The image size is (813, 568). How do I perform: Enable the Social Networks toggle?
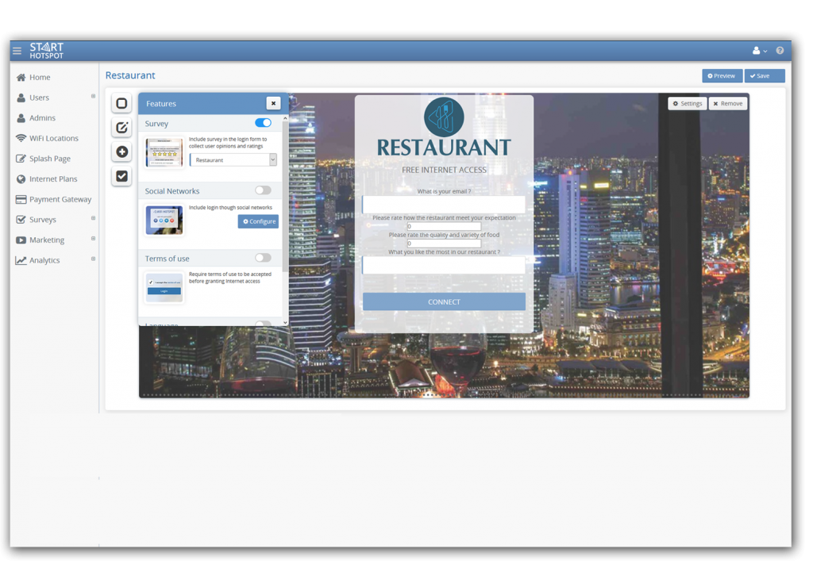click(x=263, y=190)
